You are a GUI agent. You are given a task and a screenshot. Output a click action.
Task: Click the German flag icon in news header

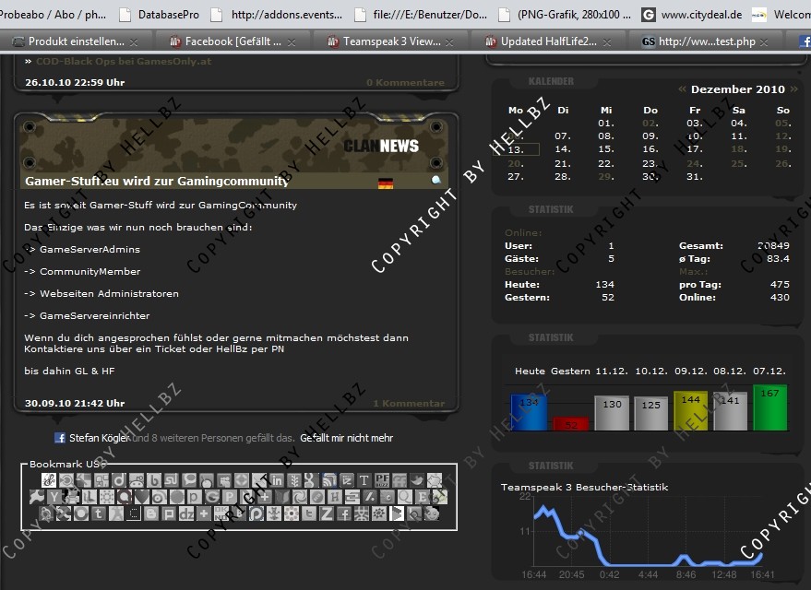point(386,183)
